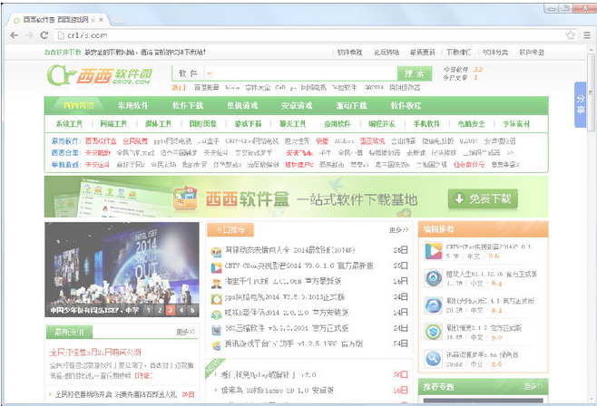The width and height of the screenshot is (597, 406).
Task: Open the 分享 share side tab
Action: pos(581,104)
